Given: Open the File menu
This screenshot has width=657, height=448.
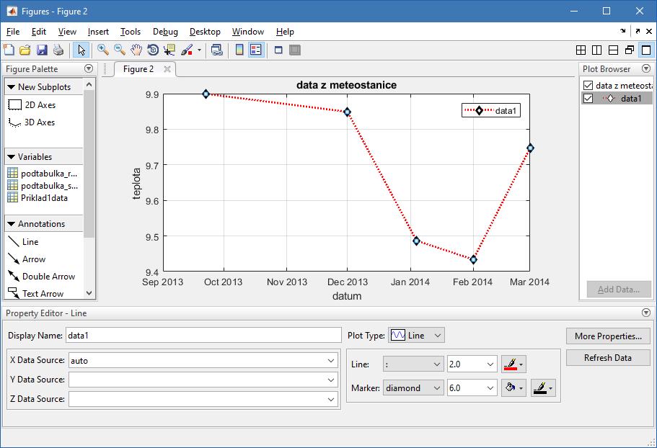Looking at the screenshot, I should tap(13, 32).
